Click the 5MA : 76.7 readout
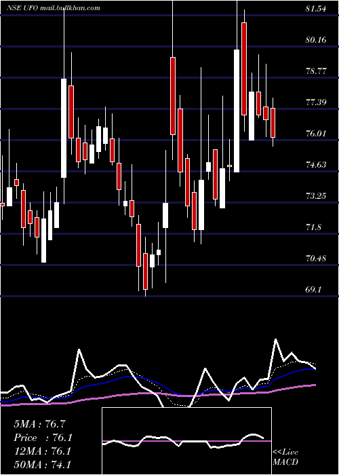This screenshot has height=475, width=339. click(x=39, y=424)
